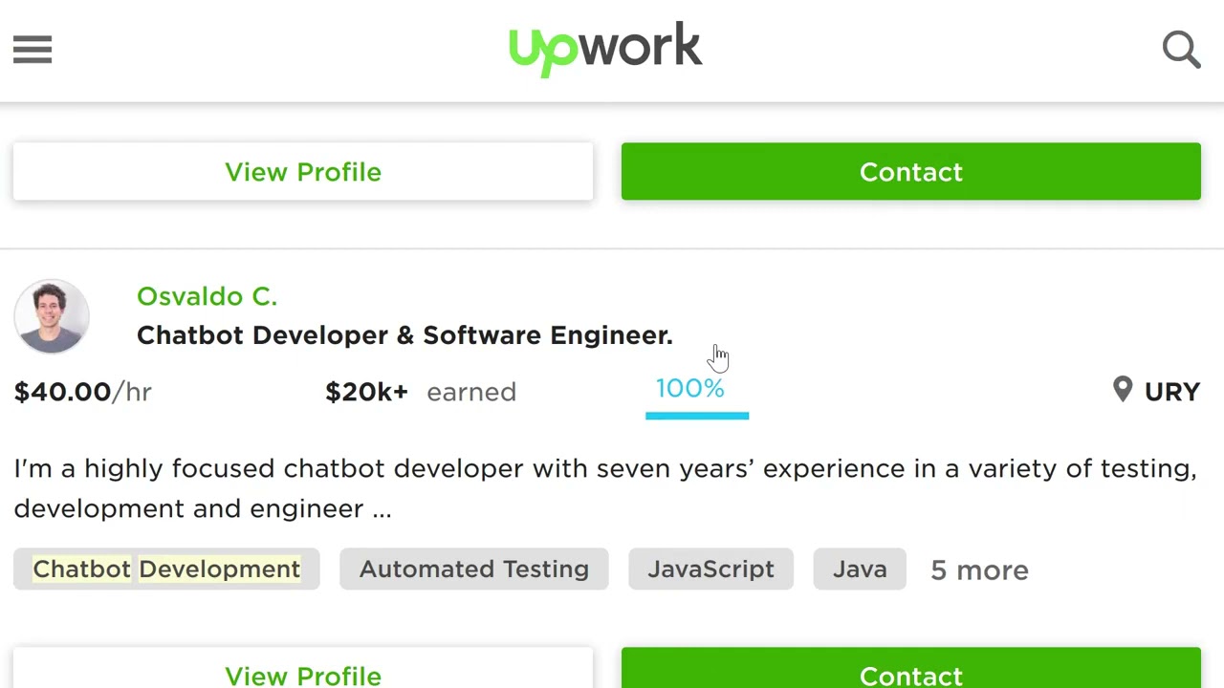
Task: Click the magnifying glass search icon
Action: [1181, 50]
